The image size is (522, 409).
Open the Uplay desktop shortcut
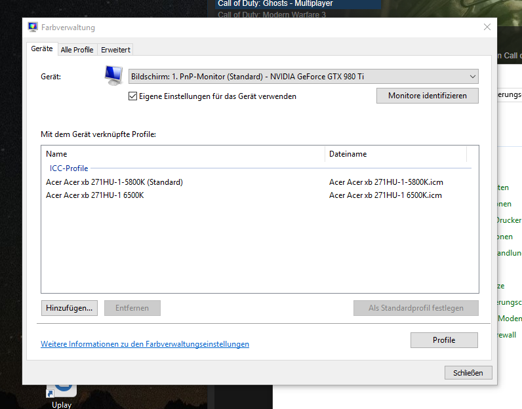(x=62, y=397)
